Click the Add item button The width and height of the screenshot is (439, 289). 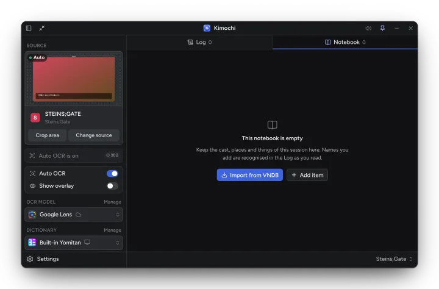coord(307,175)
